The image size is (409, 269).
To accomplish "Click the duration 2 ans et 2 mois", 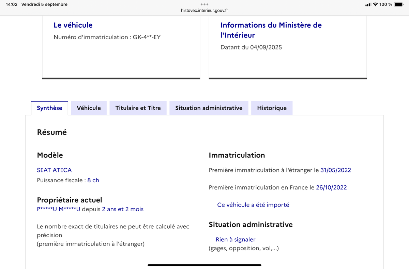I will tap(123, 209).
